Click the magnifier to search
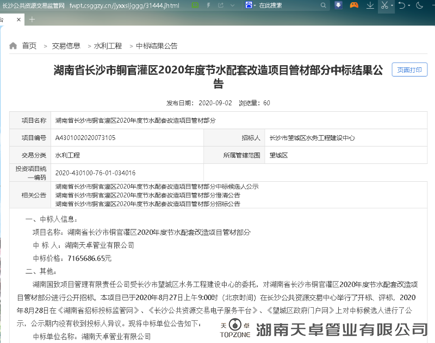The height and width of the screenshot is (343, 435). coord(324,5)
